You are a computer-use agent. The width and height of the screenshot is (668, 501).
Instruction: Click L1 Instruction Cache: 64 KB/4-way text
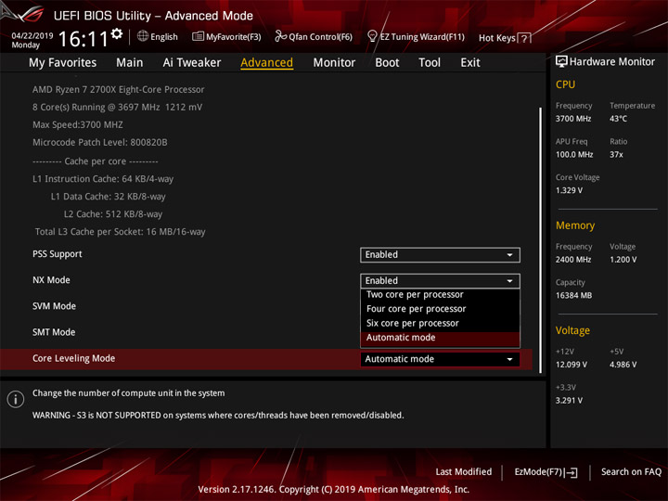click(x=103, y=179)
